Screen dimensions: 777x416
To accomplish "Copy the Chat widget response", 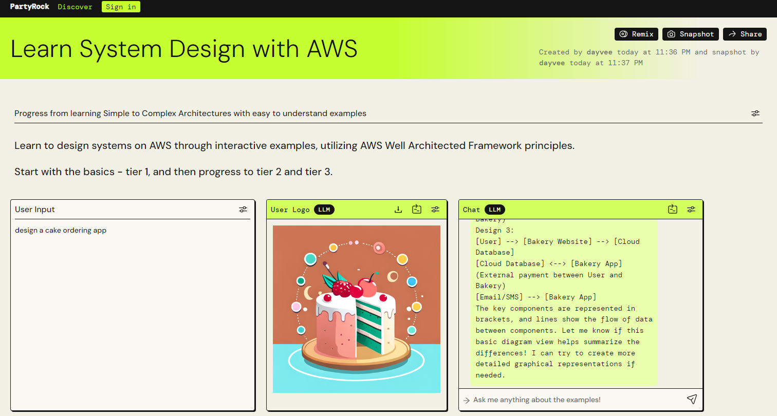I will click(x=673, y=209).
